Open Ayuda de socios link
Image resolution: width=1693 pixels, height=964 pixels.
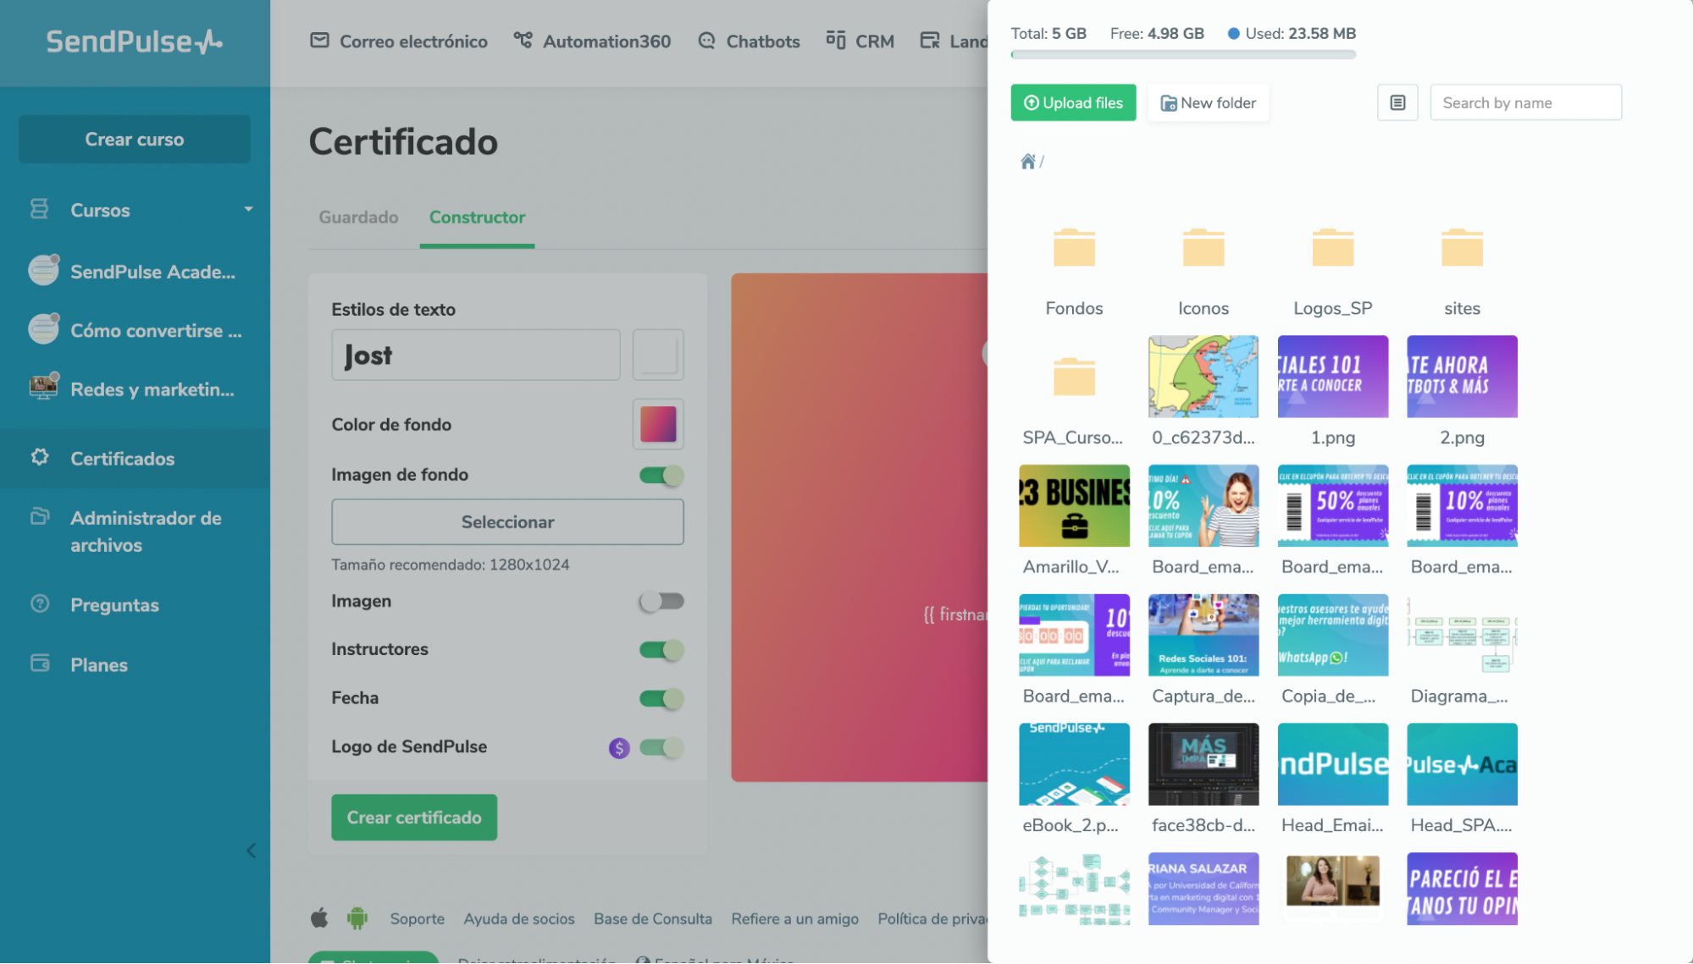518,918
